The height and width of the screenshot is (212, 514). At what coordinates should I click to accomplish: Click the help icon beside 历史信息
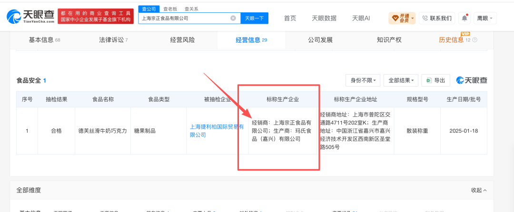click(474, 40)
